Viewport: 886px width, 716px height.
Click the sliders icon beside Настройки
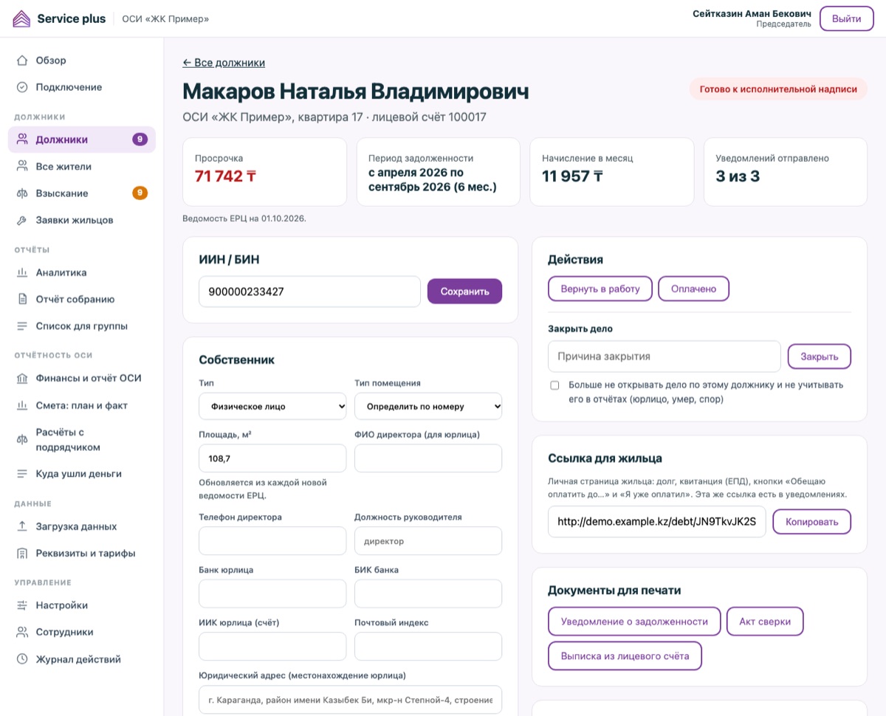22,605
